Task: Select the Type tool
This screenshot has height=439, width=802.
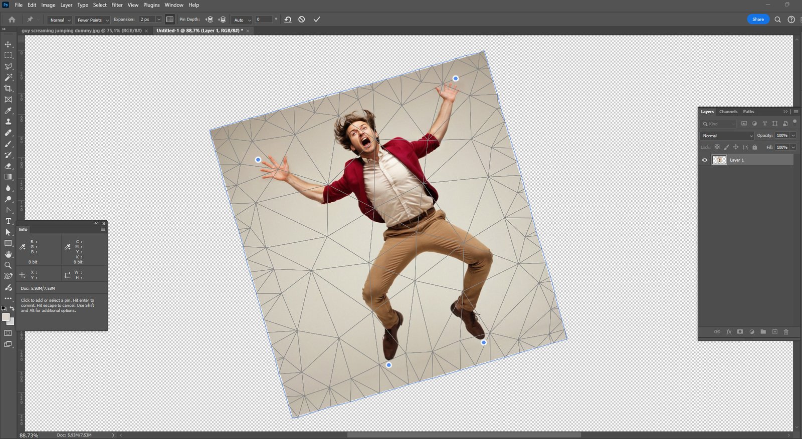Action: [8, 221]
